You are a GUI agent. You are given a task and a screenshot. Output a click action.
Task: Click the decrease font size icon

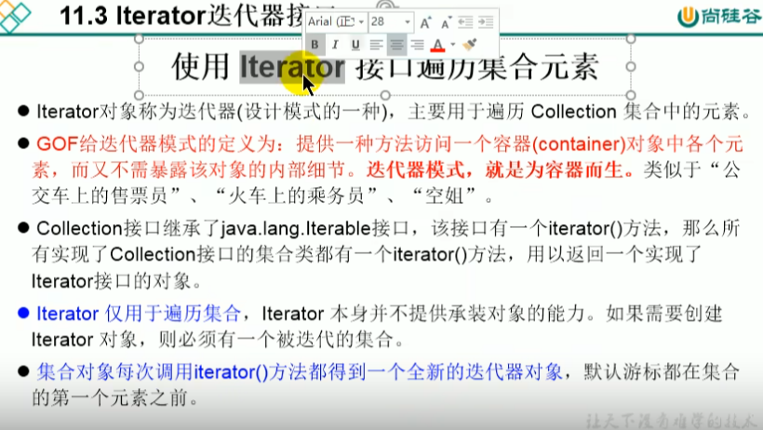coord(444,21)
